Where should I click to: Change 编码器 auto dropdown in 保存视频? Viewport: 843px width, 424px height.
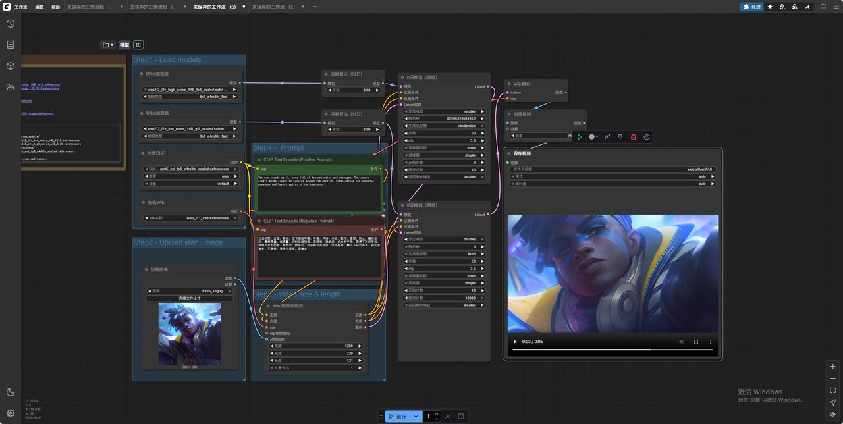click(x=612, y=184)
